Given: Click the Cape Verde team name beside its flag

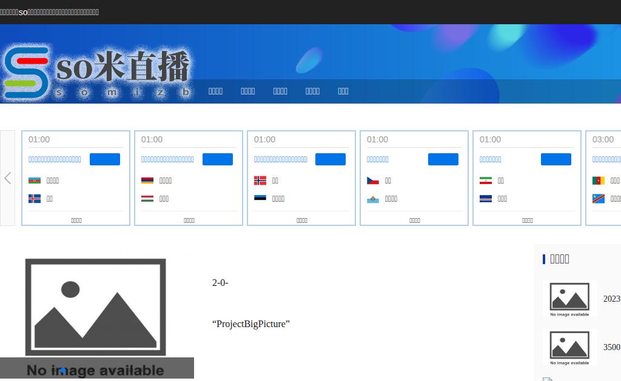Looking at the screenshot, I should [x=502, y=199].
